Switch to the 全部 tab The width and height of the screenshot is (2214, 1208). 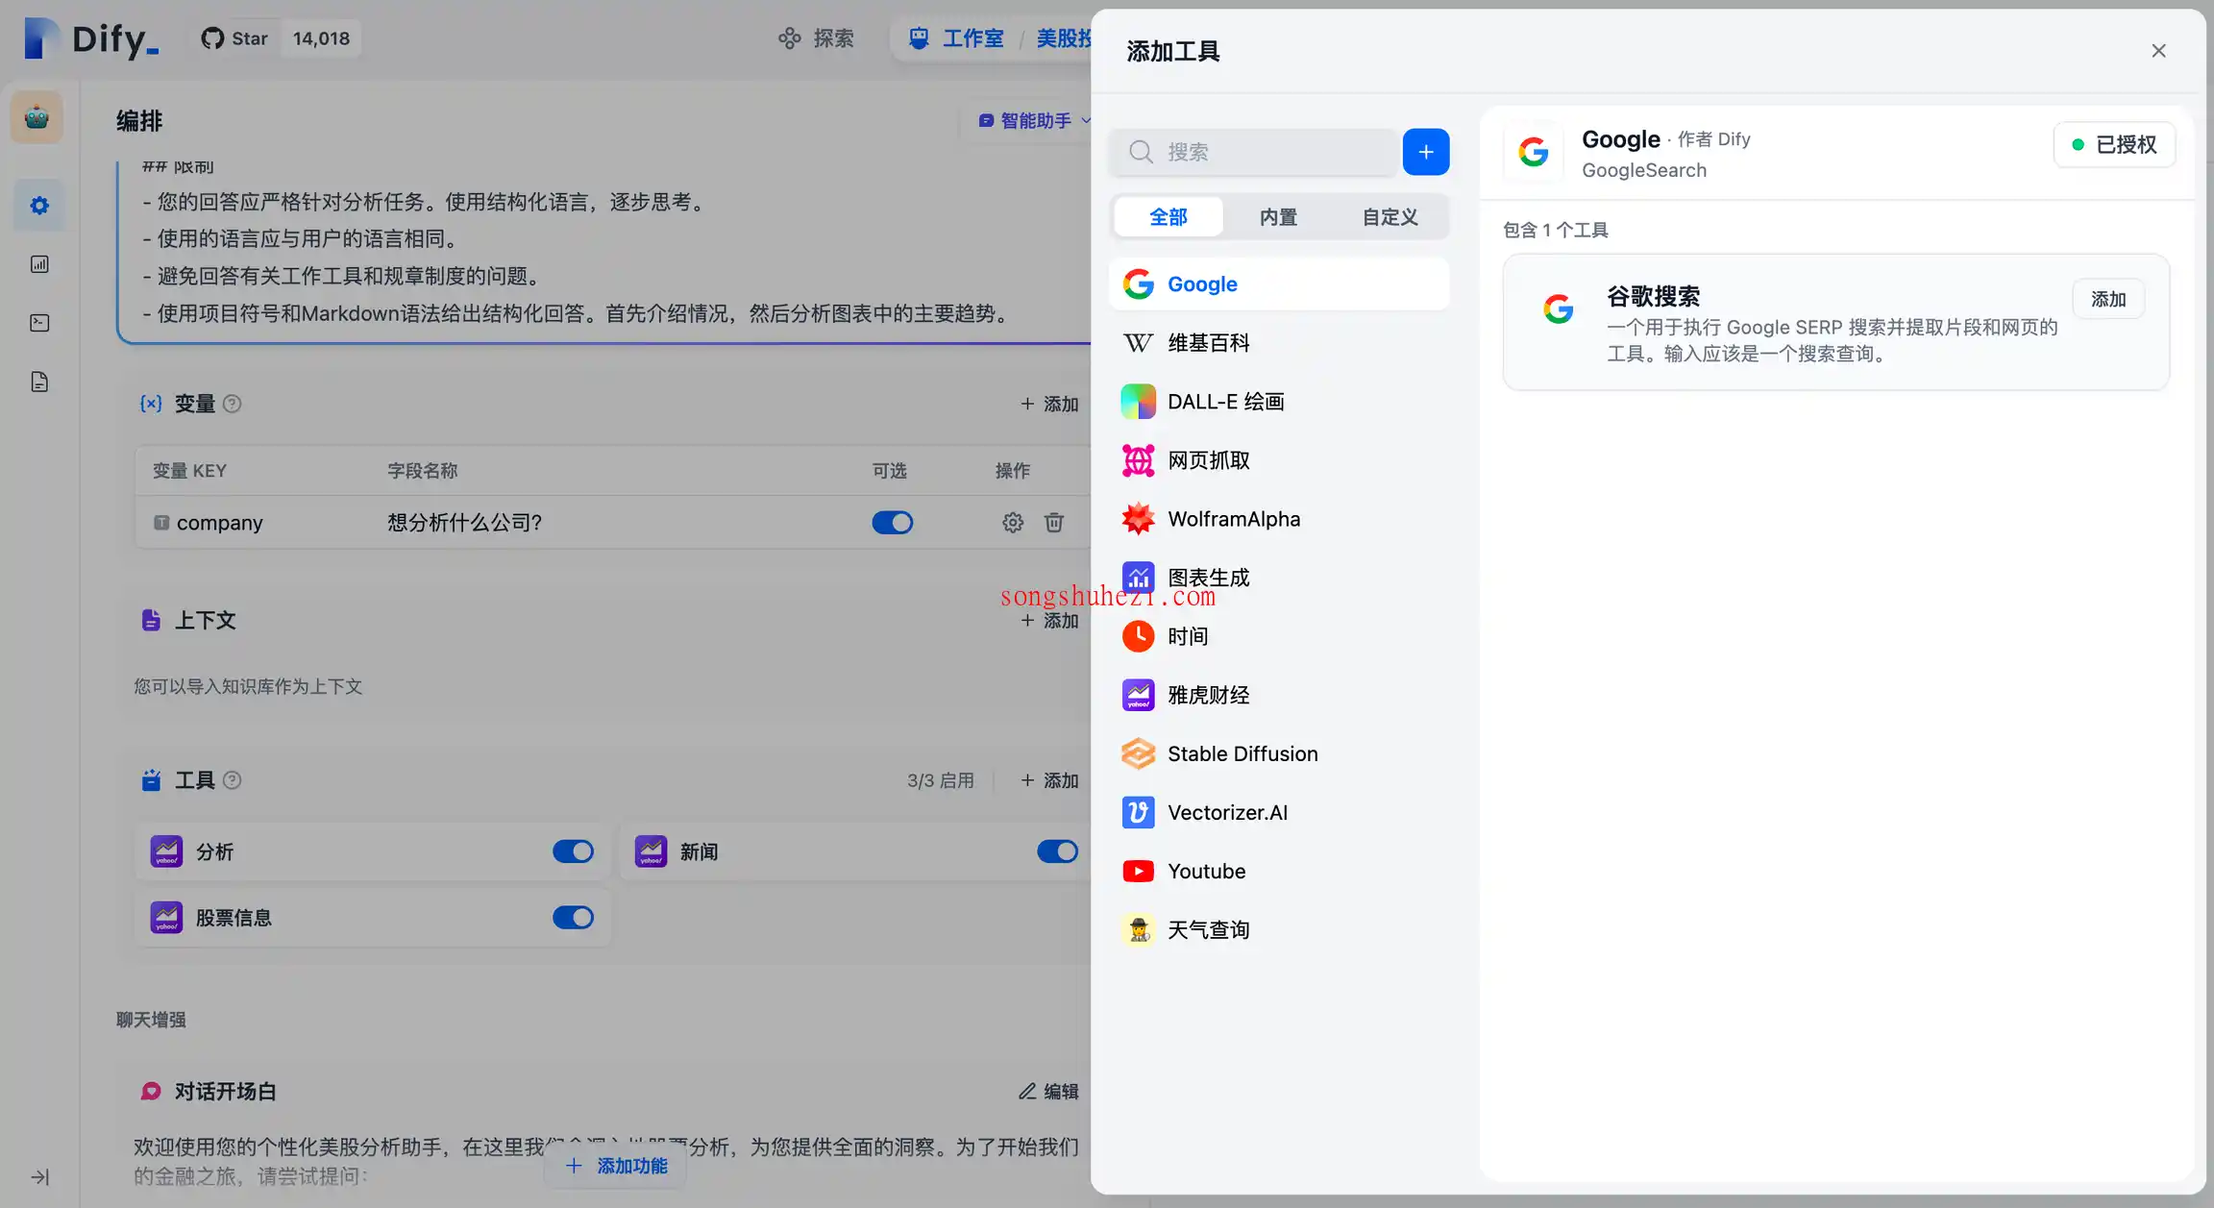[1168, 217]
